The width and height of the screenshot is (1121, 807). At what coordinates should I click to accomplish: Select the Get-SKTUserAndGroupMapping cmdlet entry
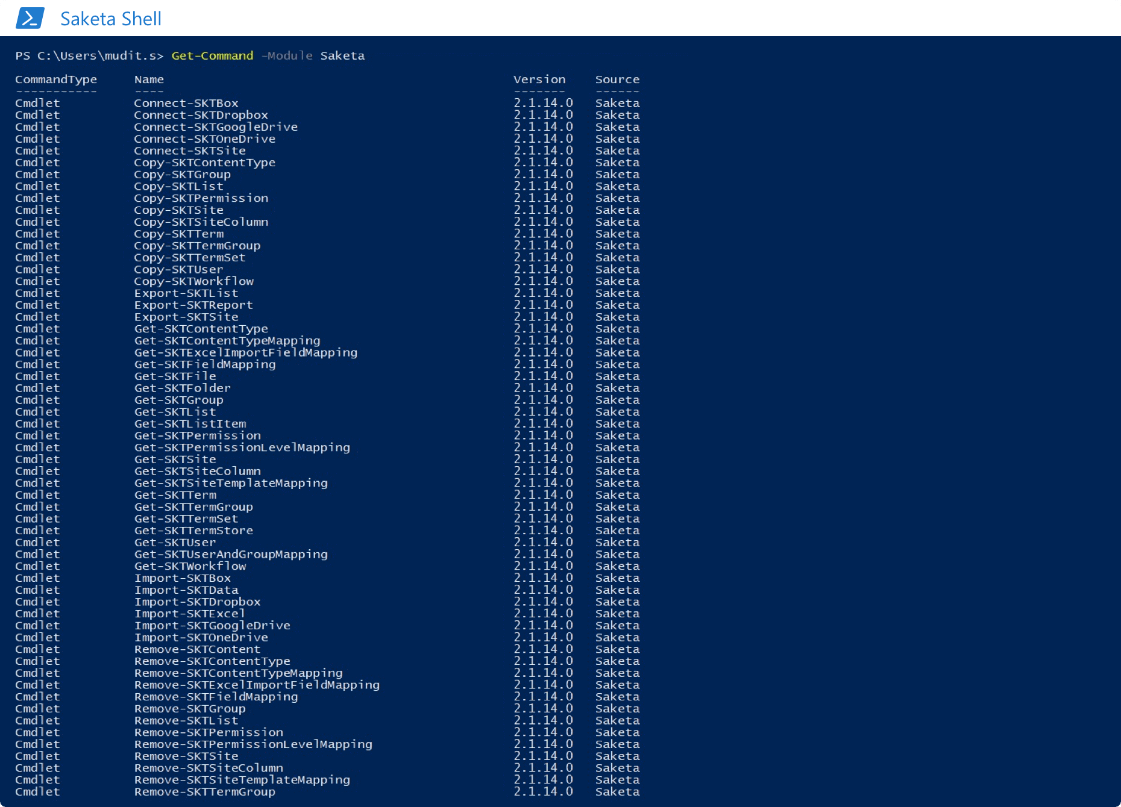click(x=231, y=554)
